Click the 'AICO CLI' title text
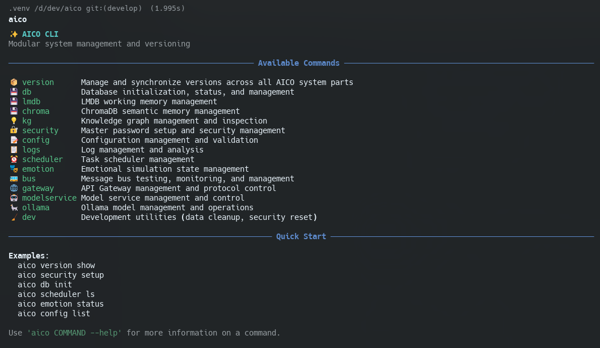The height and width of the screenshot is (348, 600). pos(40,34)
